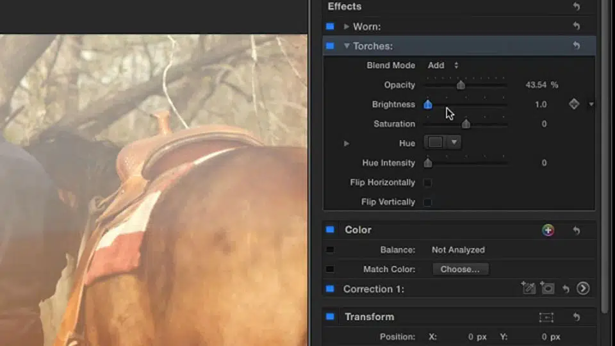Click the Color section title
Screen dimensions: 615x346
(357, 230)
